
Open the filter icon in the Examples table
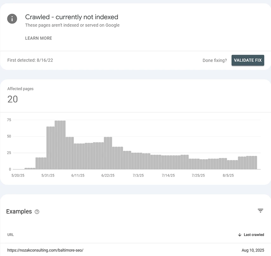[x=260, y=211]
